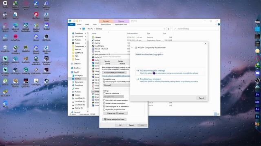
Task: Sort files by the Date modified column header
Action: pyautogui.click(x=132, y=33)
